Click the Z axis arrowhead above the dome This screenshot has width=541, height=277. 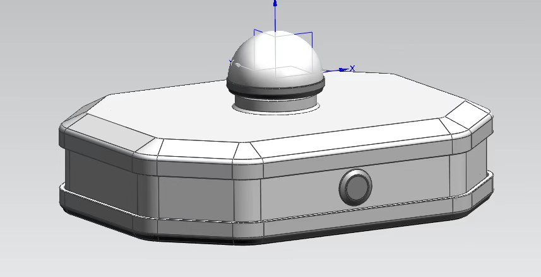(x=275, y=3)
